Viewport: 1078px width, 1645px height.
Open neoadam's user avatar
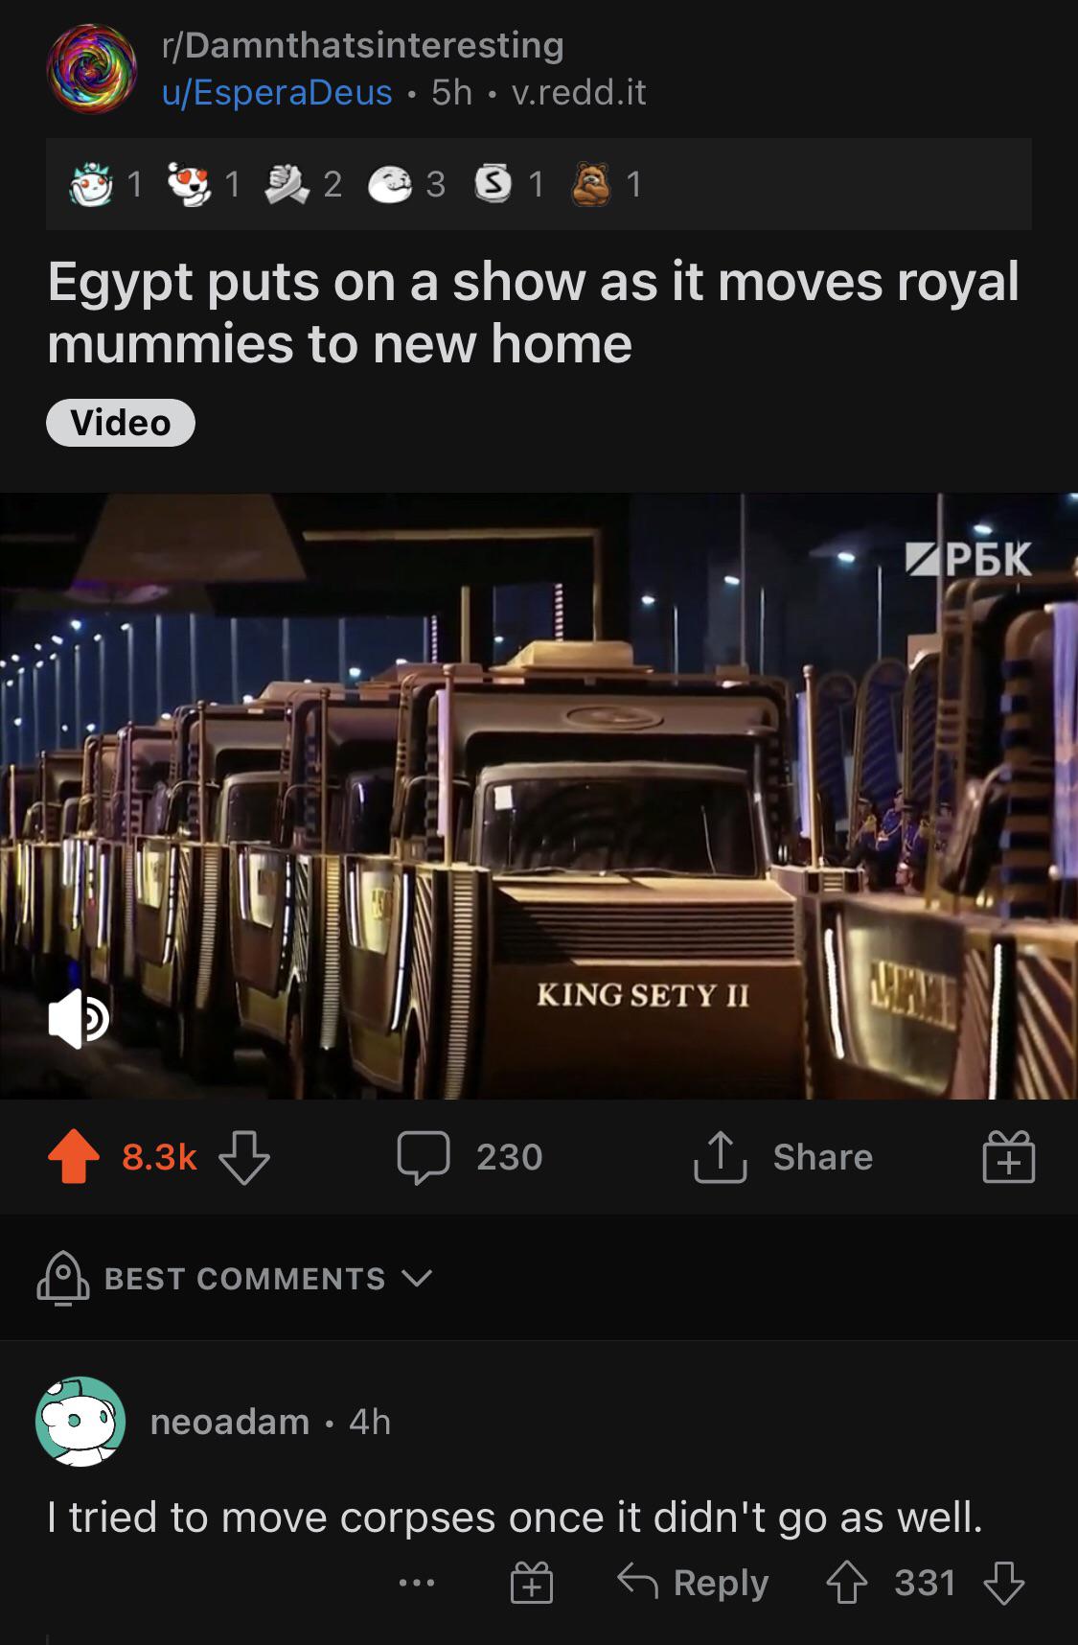tap(80, 1422)
